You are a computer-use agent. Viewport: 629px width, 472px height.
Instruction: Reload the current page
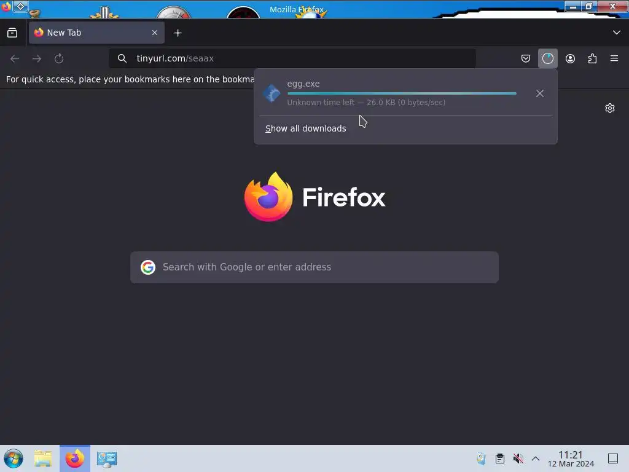click(x=59, y=58)
